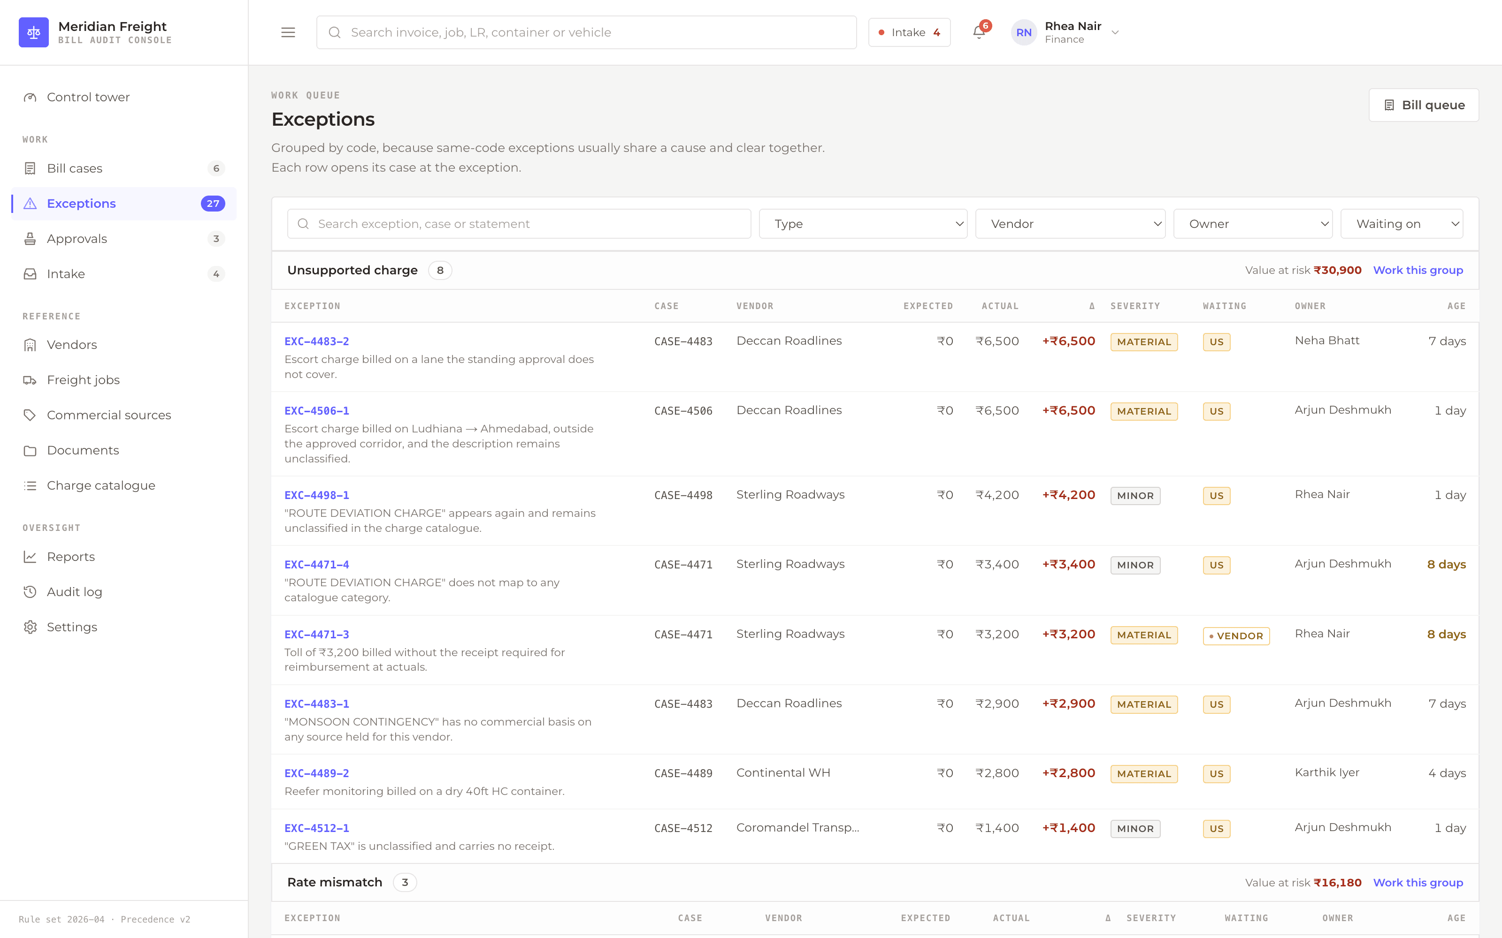The width and height of the screenshot is (1502, 938).
Task: Navigate to Audit log
Action: click(x=123, y=592)
